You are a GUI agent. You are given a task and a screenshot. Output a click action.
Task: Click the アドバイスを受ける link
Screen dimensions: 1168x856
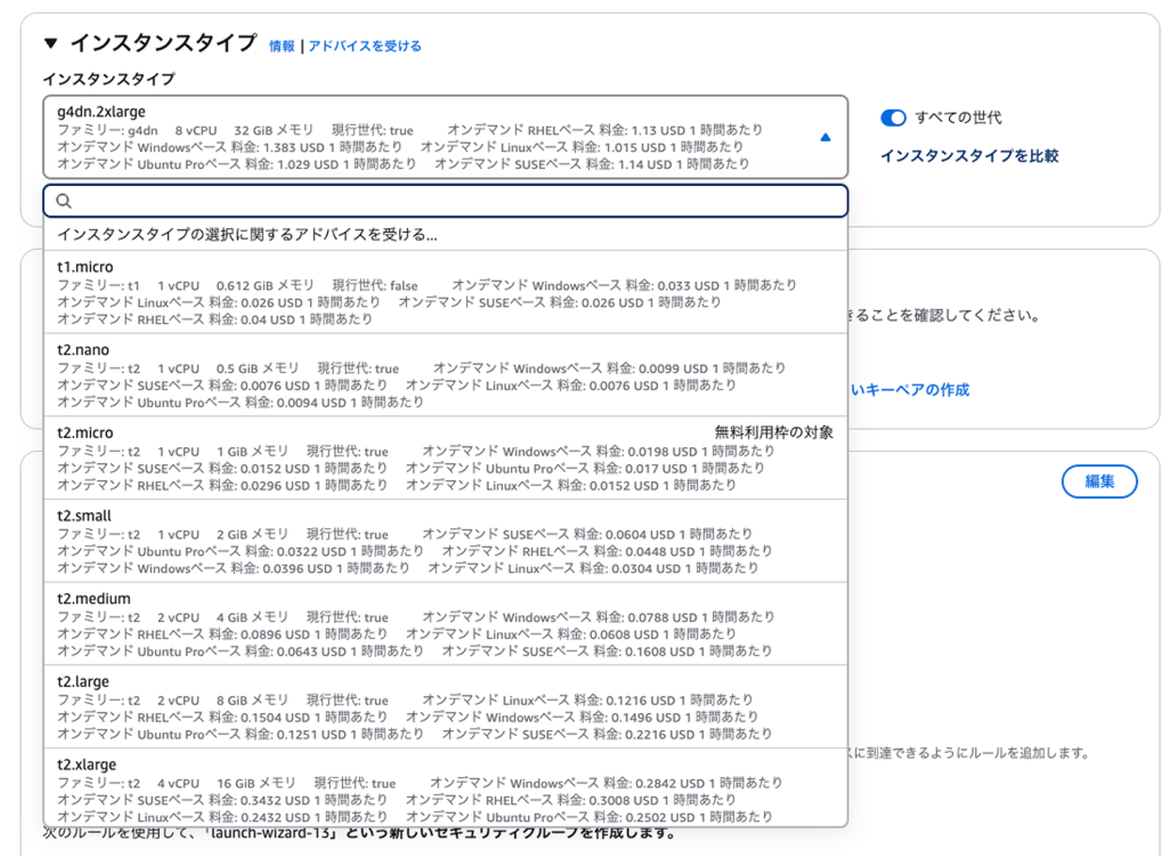click(365, 46)
